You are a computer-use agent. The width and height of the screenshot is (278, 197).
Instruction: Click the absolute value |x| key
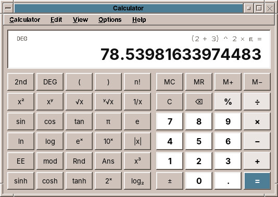pyautogui.click(x=137, y=141)
